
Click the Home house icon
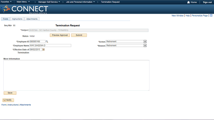[188, 2]
